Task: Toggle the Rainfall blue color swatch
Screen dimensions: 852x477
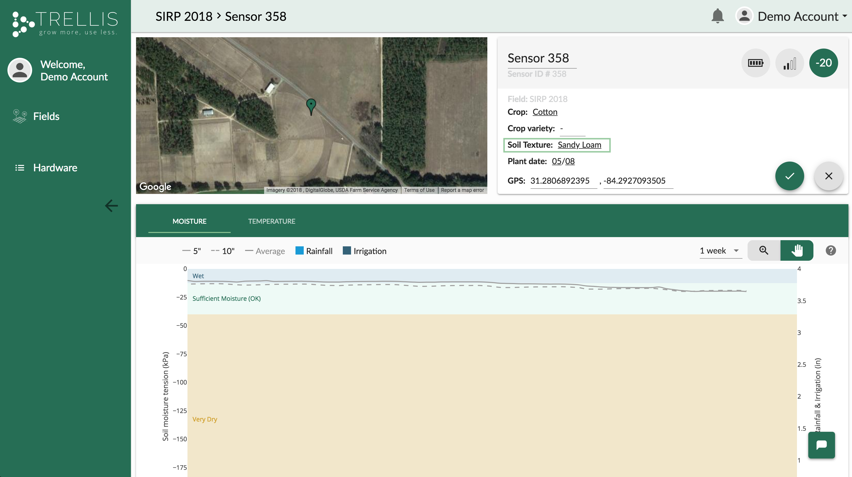Action: click(x=299, y=251)
